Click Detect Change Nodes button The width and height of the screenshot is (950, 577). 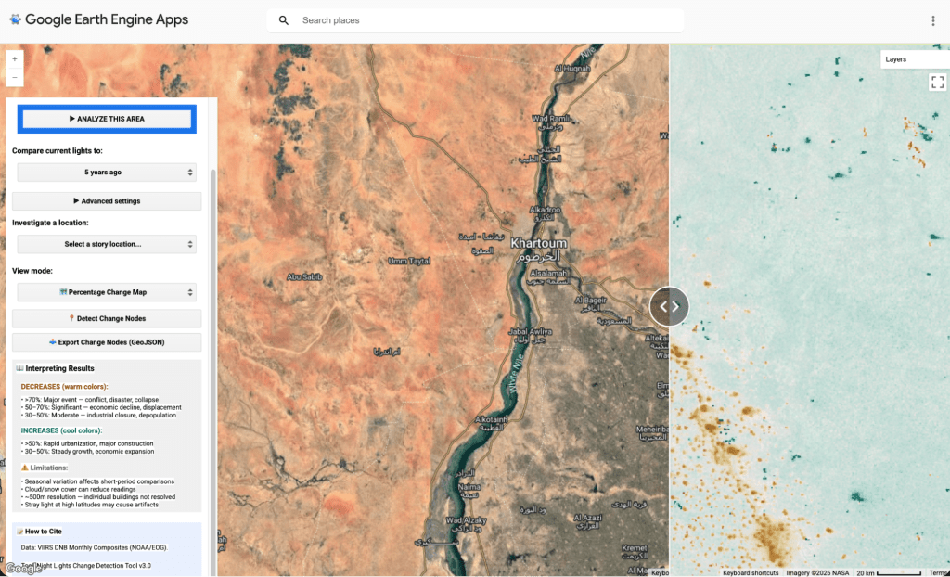click(x=107, y=319)
